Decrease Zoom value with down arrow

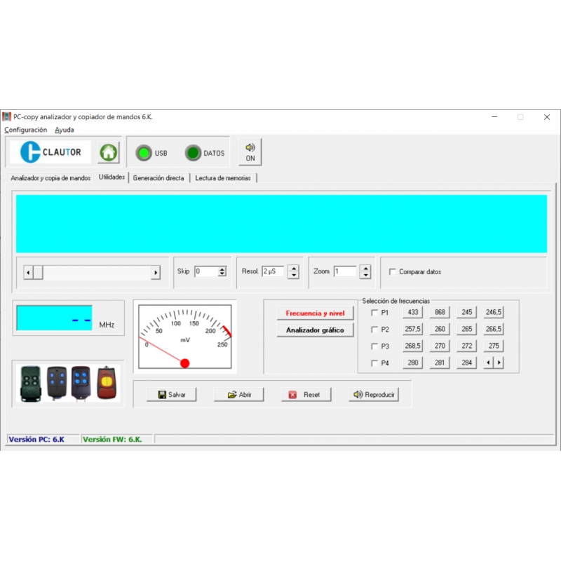click(365, 275)
